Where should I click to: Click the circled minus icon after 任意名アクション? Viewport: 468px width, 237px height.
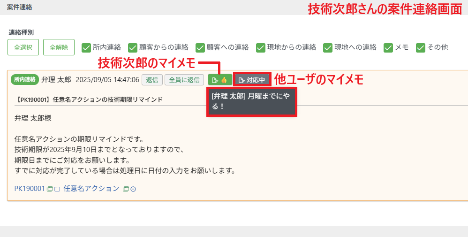[x=133, y=189]
